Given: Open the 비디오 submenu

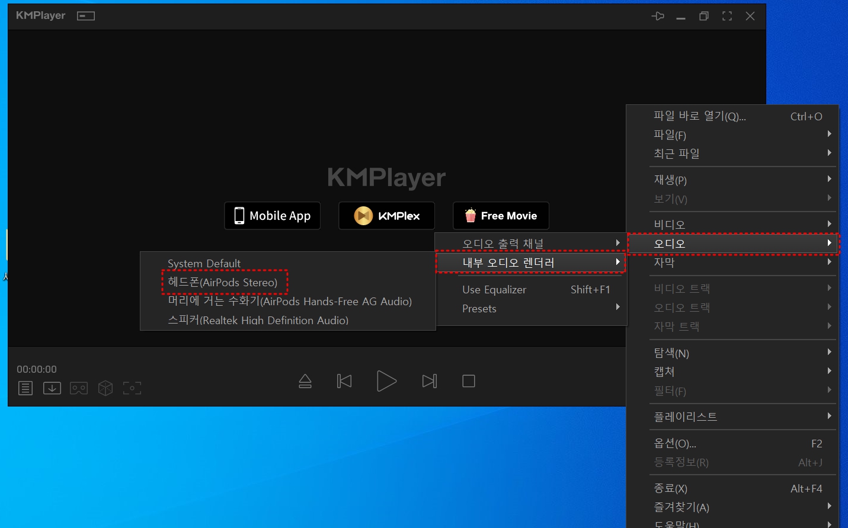Looking at the screenshot, I should [732, 225].
